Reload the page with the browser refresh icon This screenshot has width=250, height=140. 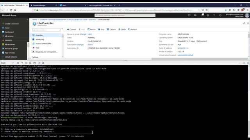pyautogui.click(x=11, y=10)
